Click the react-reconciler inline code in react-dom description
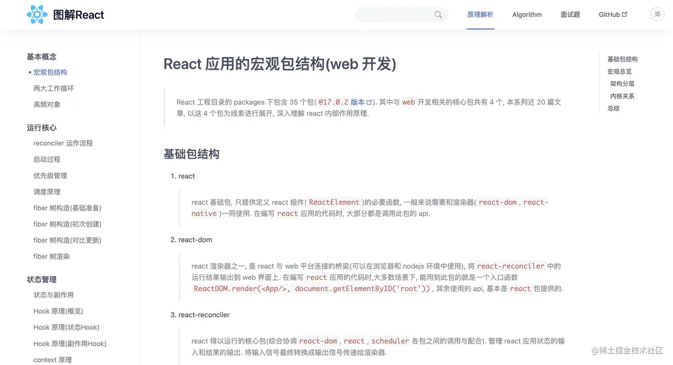Viewport: 673px width, 365px height. coord(511,266)
